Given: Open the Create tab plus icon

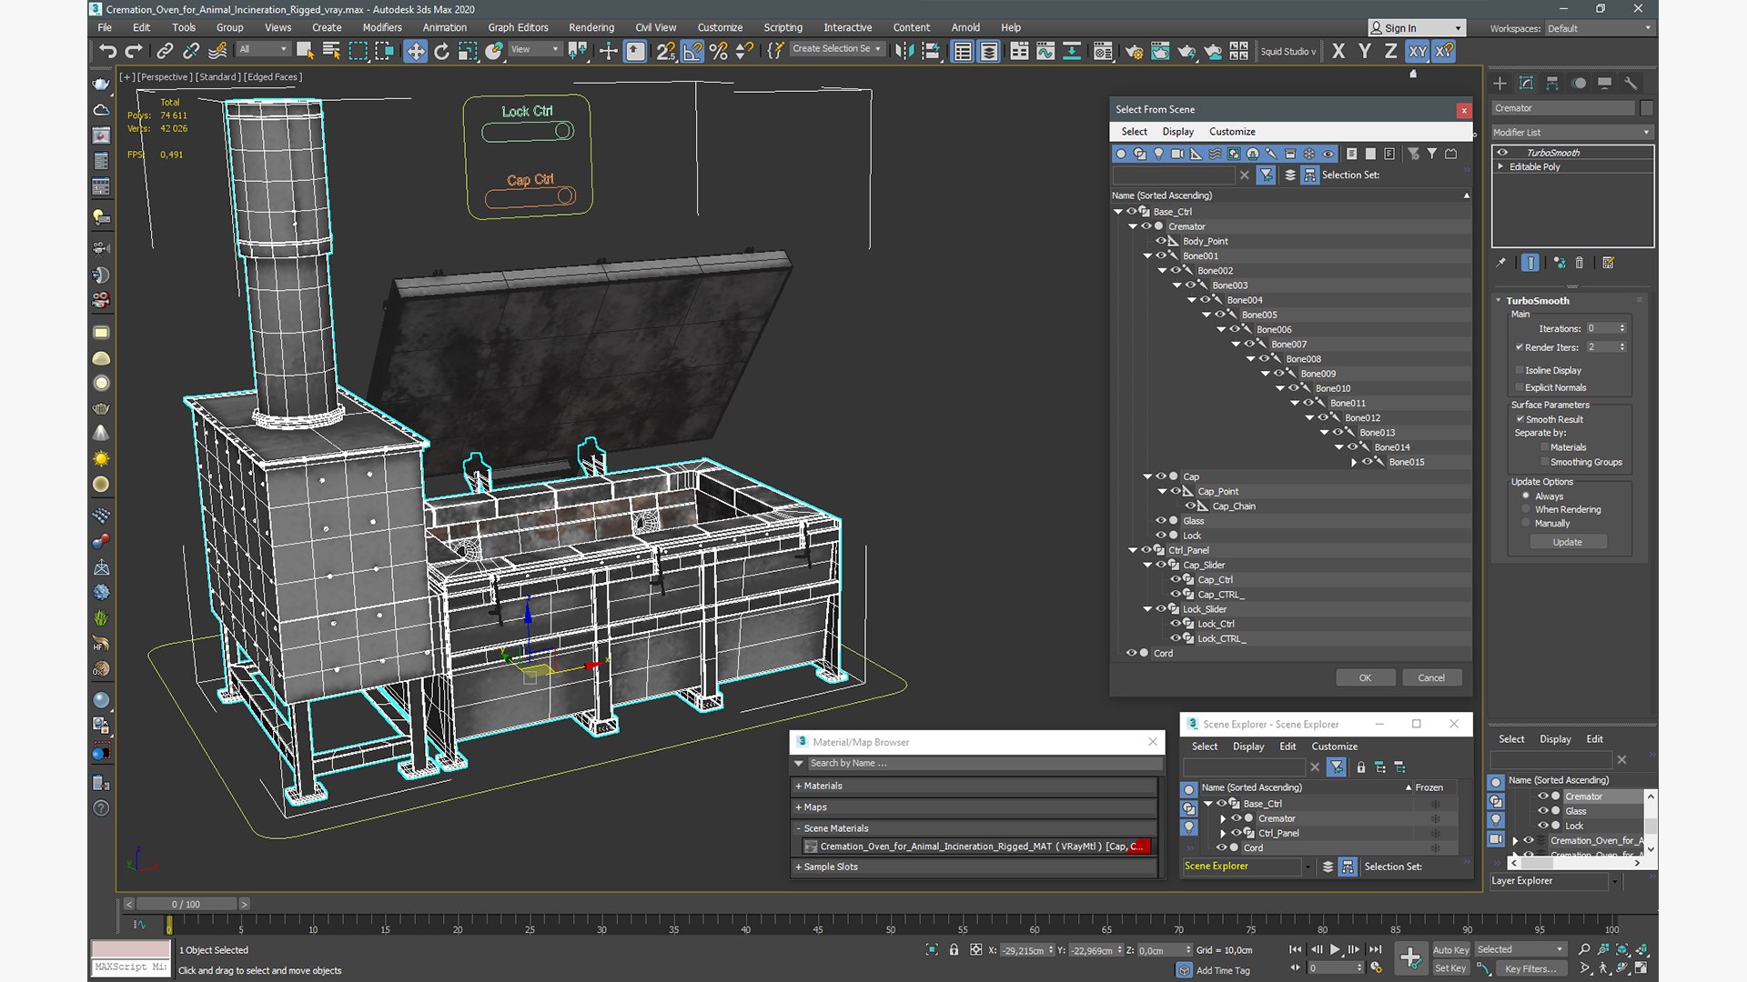Looking at the screenshot, I should (x=1500, y=83).
